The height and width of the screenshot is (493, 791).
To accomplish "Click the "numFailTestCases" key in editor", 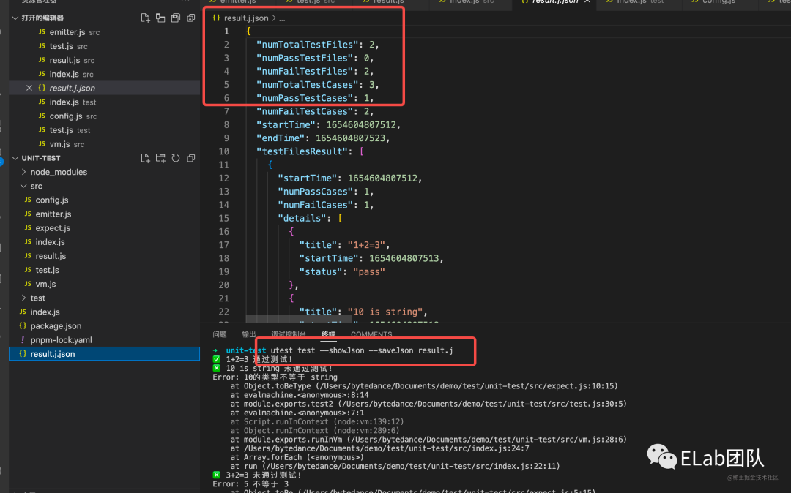I will [307, 111].
